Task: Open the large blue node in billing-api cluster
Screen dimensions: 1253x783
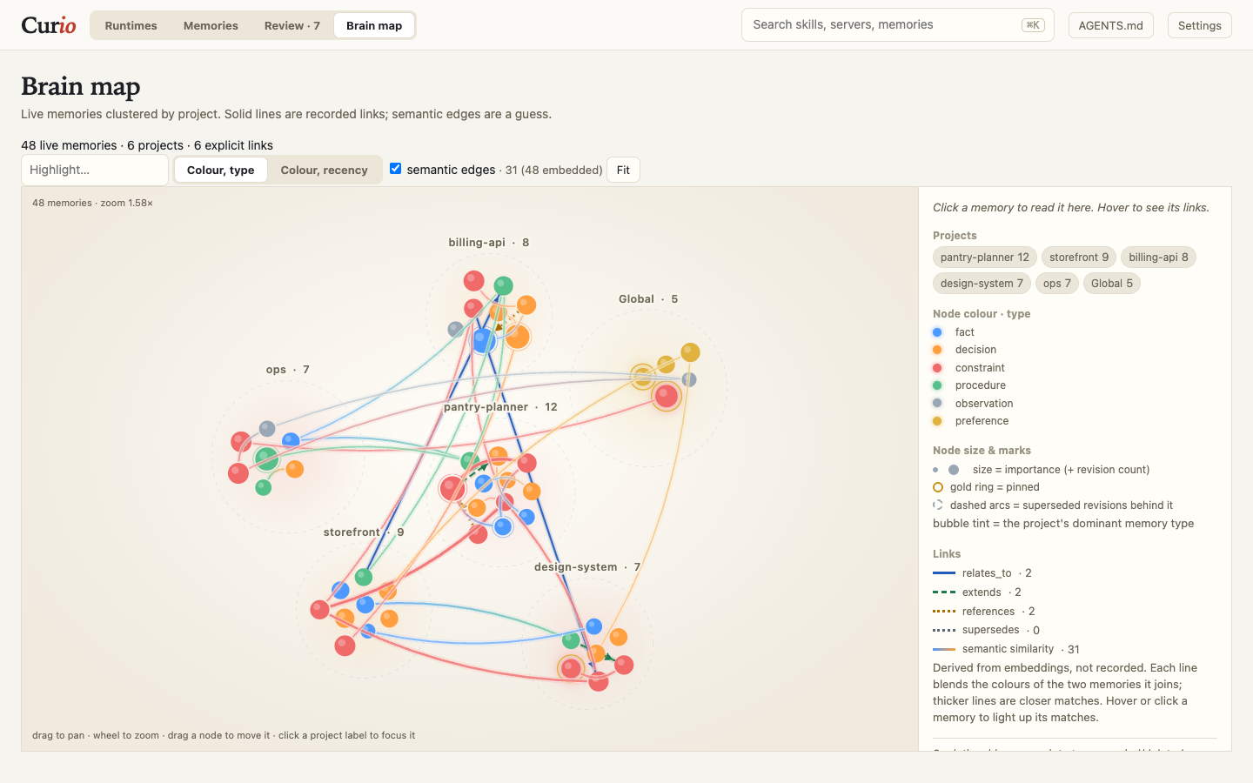Action: (x=484, y=340)
